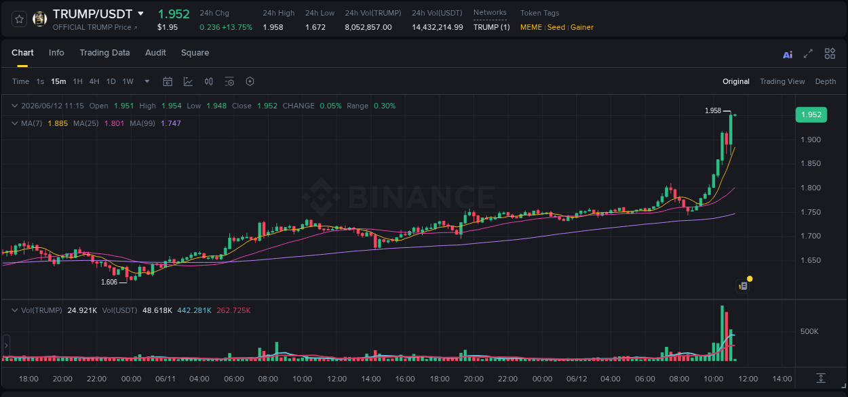
Task: Click the MA(25) value 1.801
Action: [114, 123]
